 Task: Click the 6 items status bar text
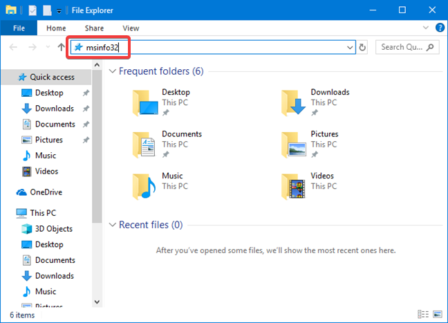22,315
